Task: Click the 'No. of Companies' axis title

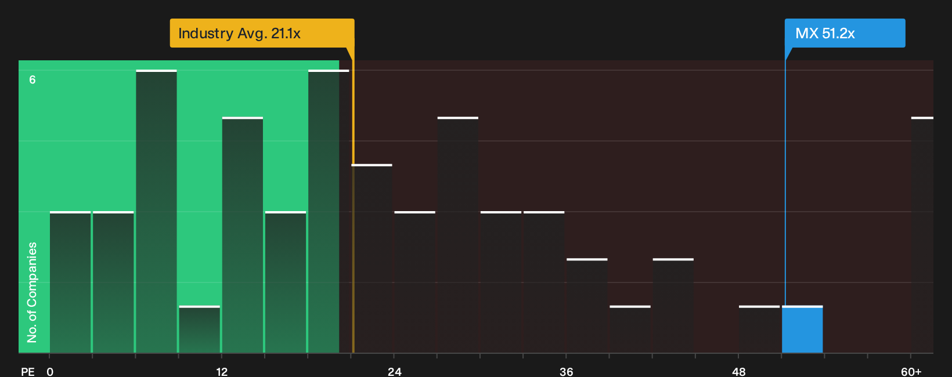Action: 32,292
